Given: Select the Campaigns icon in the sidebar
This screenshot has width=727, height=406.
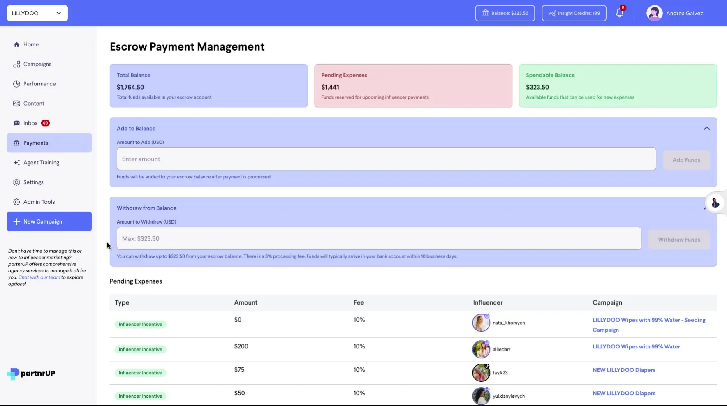Looking at the screenshot, I should click(x=16, y=64).
